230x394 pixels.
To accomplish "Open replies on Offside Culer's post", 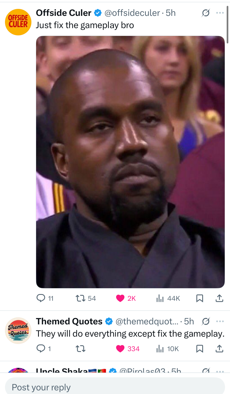I will [45, 298].
